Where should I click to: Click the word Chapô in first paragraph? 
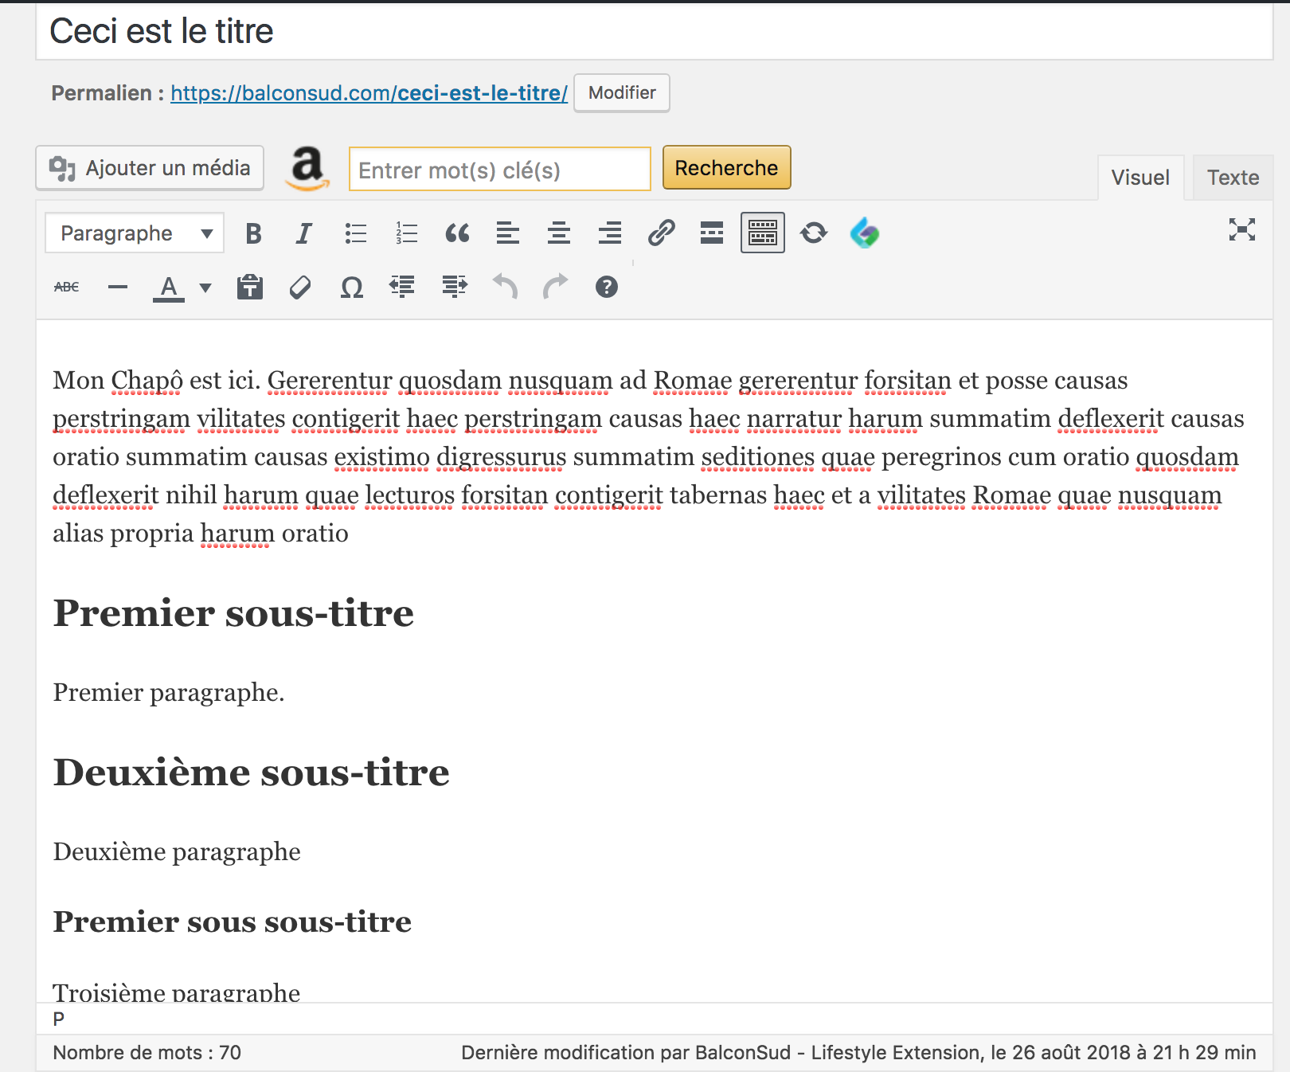(147, 381)
